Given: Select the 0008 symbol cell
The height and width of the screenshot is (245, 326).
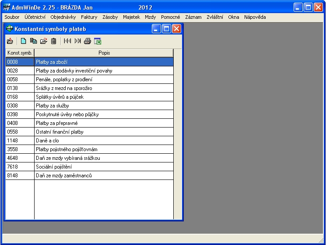Looking at the screenshot, I should (20, 62).
